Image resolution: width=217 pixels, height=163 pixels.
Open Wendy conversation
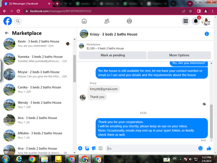pyautogui.click(x=37, y=105)
